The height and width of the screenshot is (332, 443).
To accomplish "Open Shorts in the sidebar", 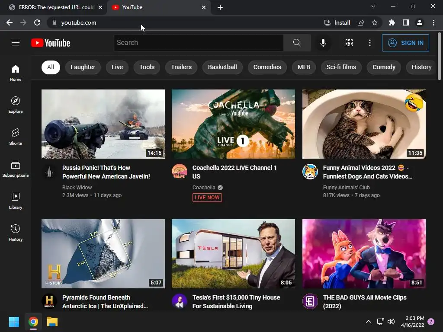I will coord(16,137).
